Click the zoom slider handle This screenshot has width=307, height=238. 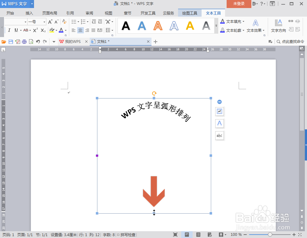[x=270, y=235]
